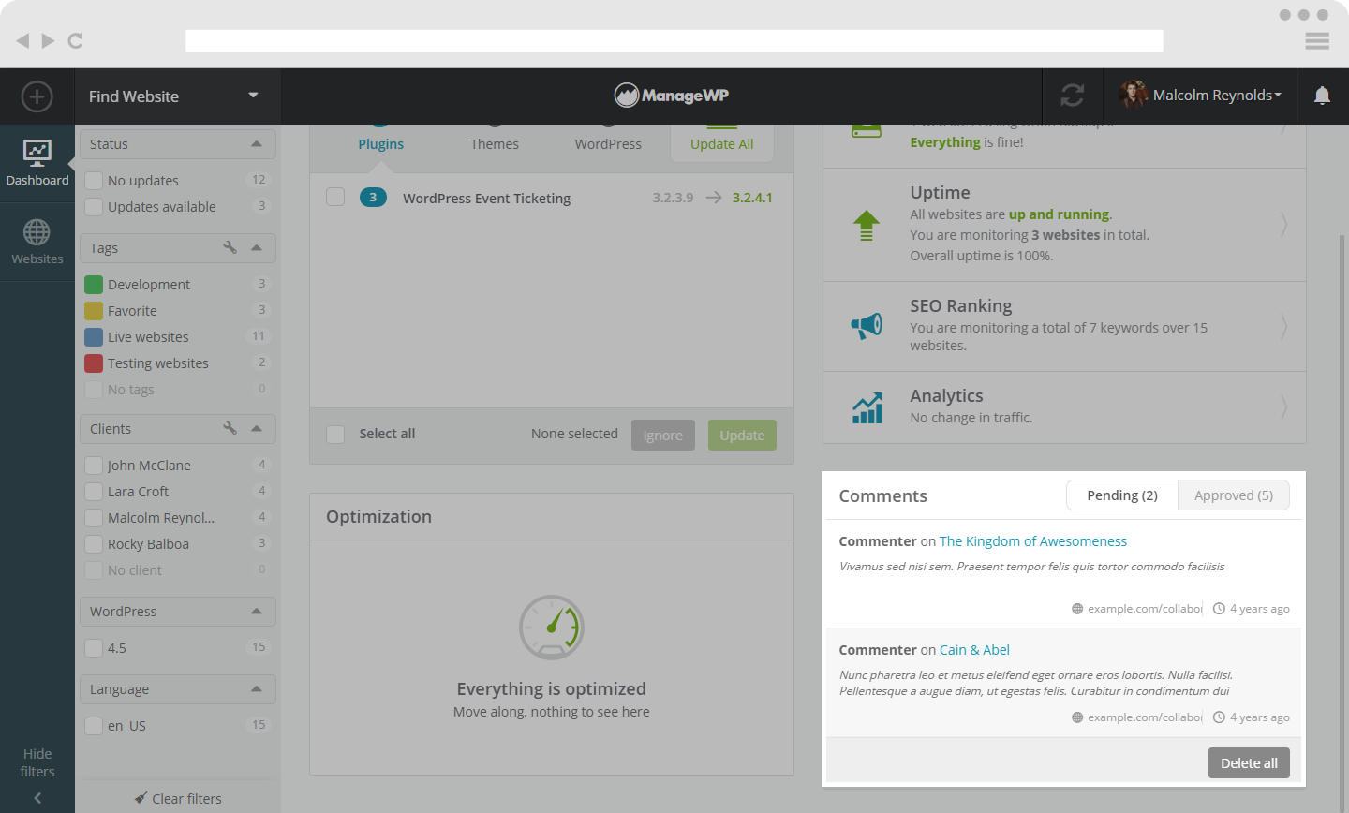Switch to the Plugins tab
The height and width of the screenshot is (813, 1349).
[x=380, y=143]
